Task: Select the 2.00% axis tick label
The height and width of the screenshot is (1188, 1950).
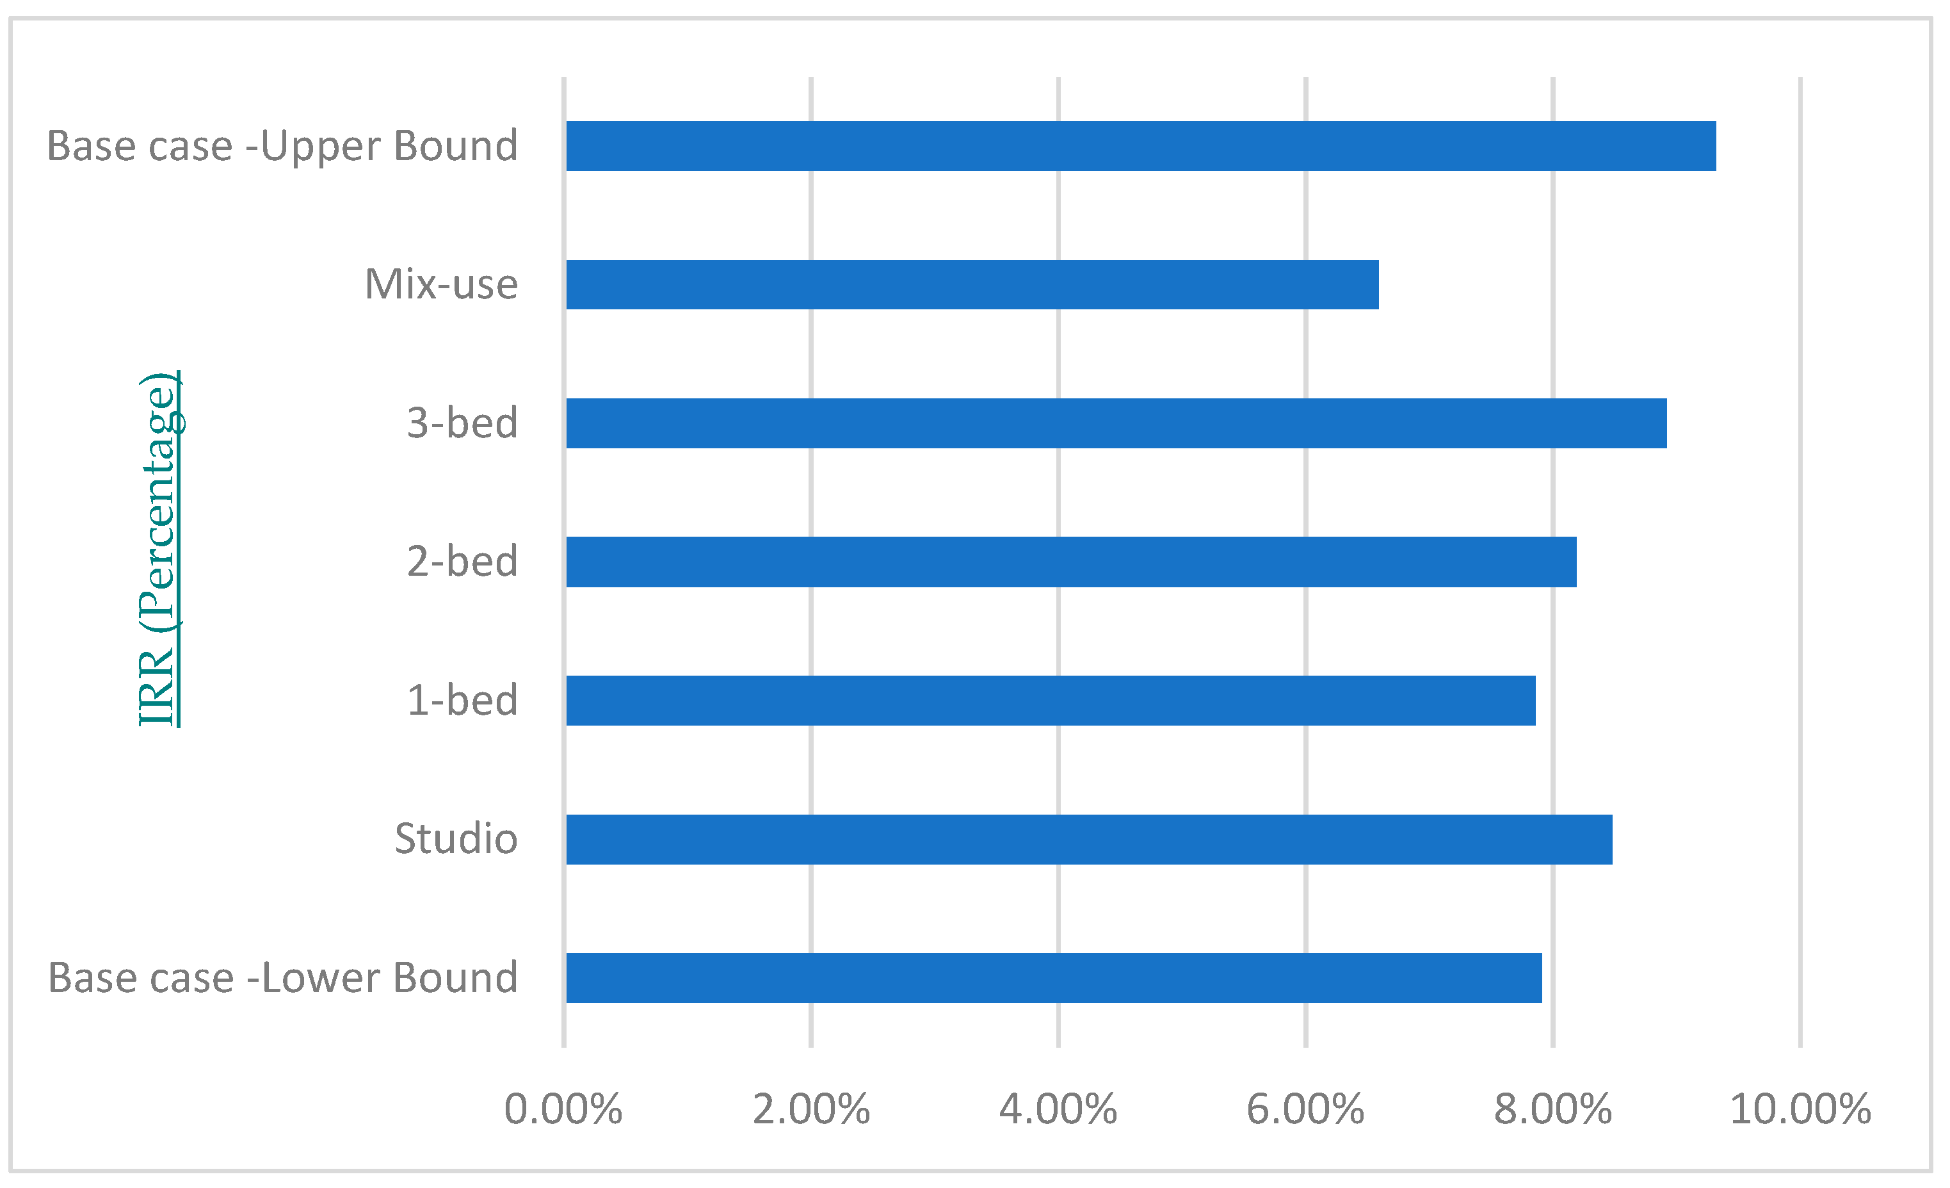Action: point(811,1110)
